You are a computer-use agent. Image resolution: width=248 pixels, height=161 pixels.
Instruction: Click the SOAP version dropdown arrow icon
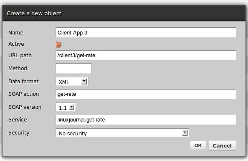(x=72, y=107)
